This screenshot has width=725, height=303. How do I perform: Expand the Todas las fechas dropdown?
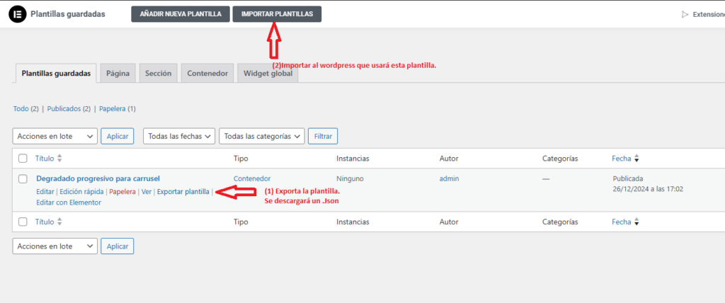[179, 136]
